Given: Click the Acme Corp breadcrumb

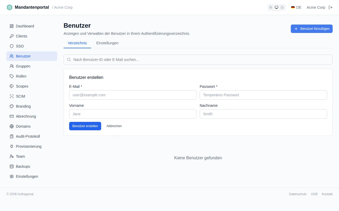Looking at the screenshot, I should point(63,7).
